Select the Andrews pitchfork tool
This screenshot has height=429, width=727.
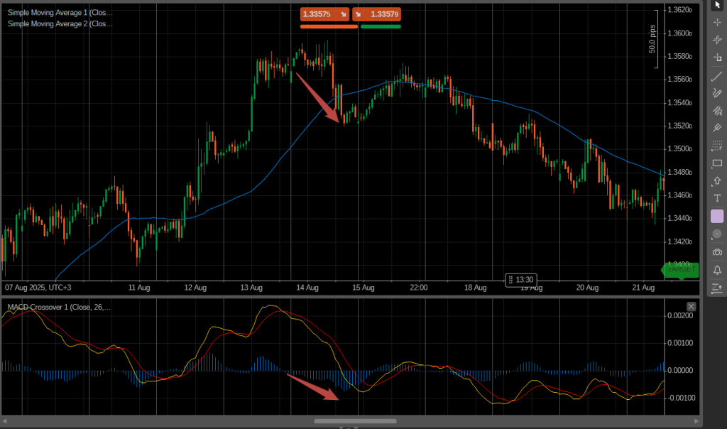pos(717,128)
